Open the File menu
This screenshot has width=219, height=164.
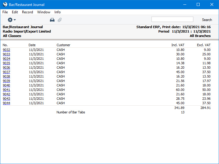5,12
